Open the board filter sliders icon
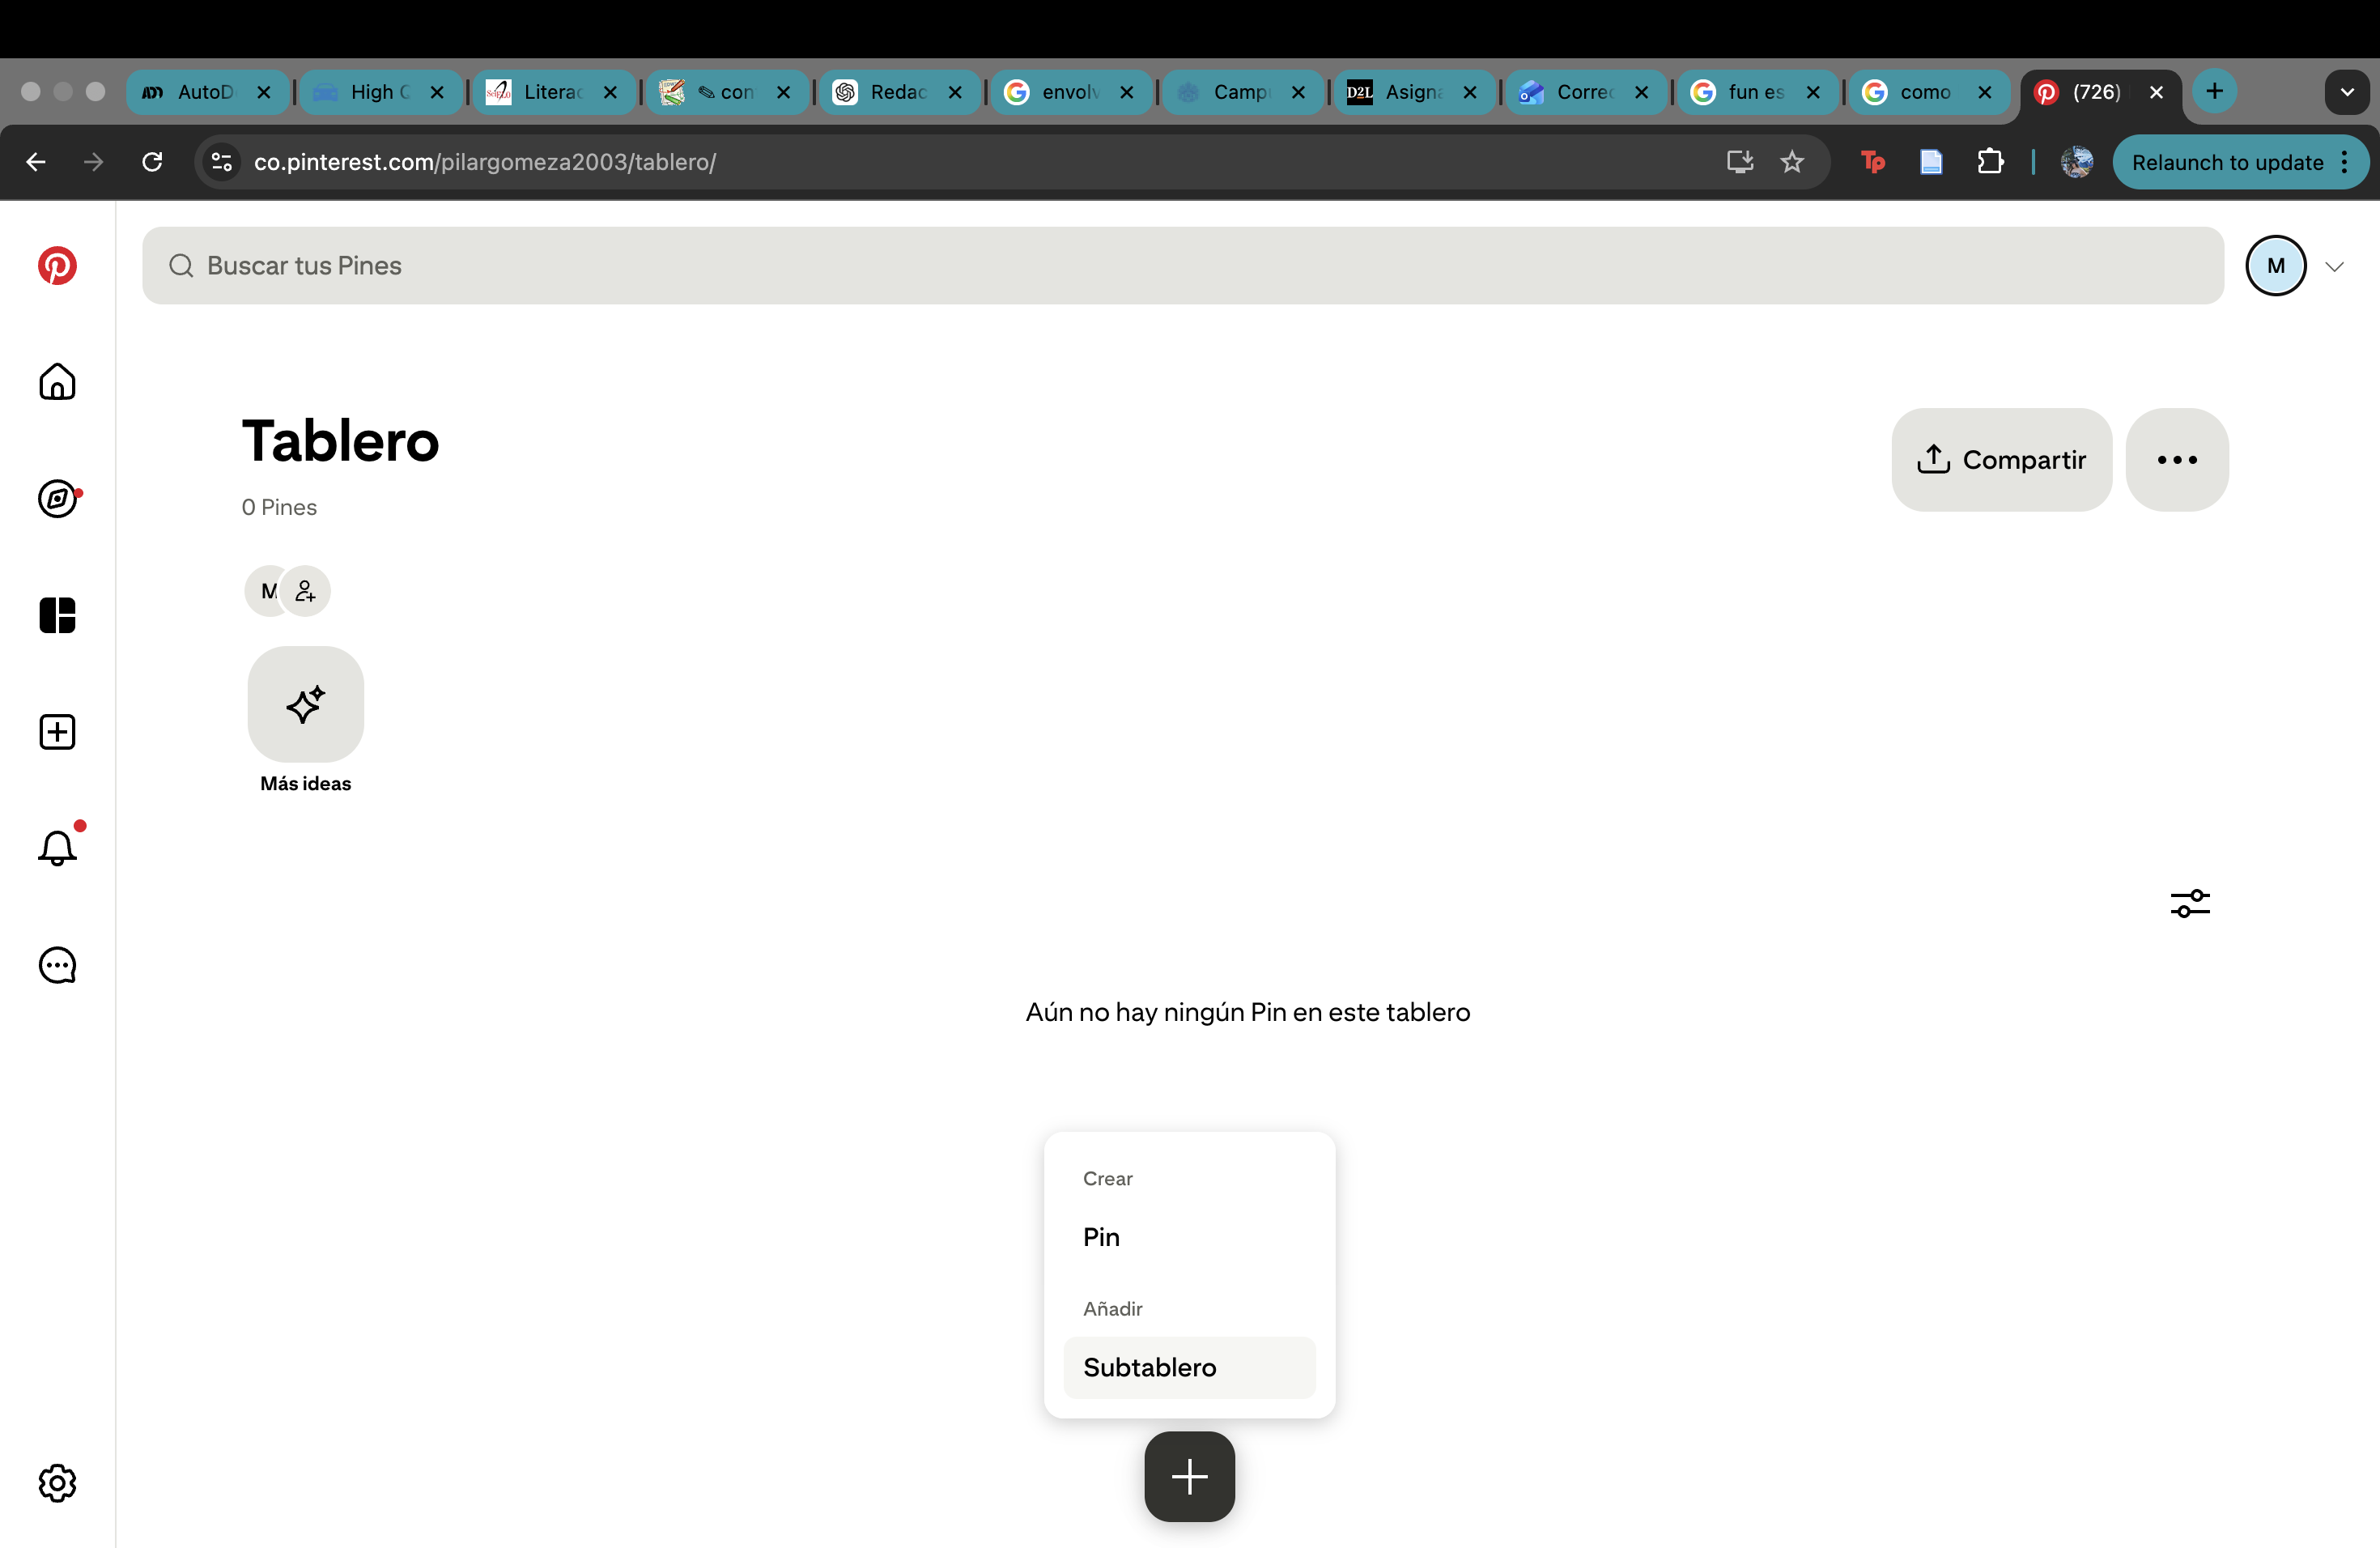 tap(2189, 903)
